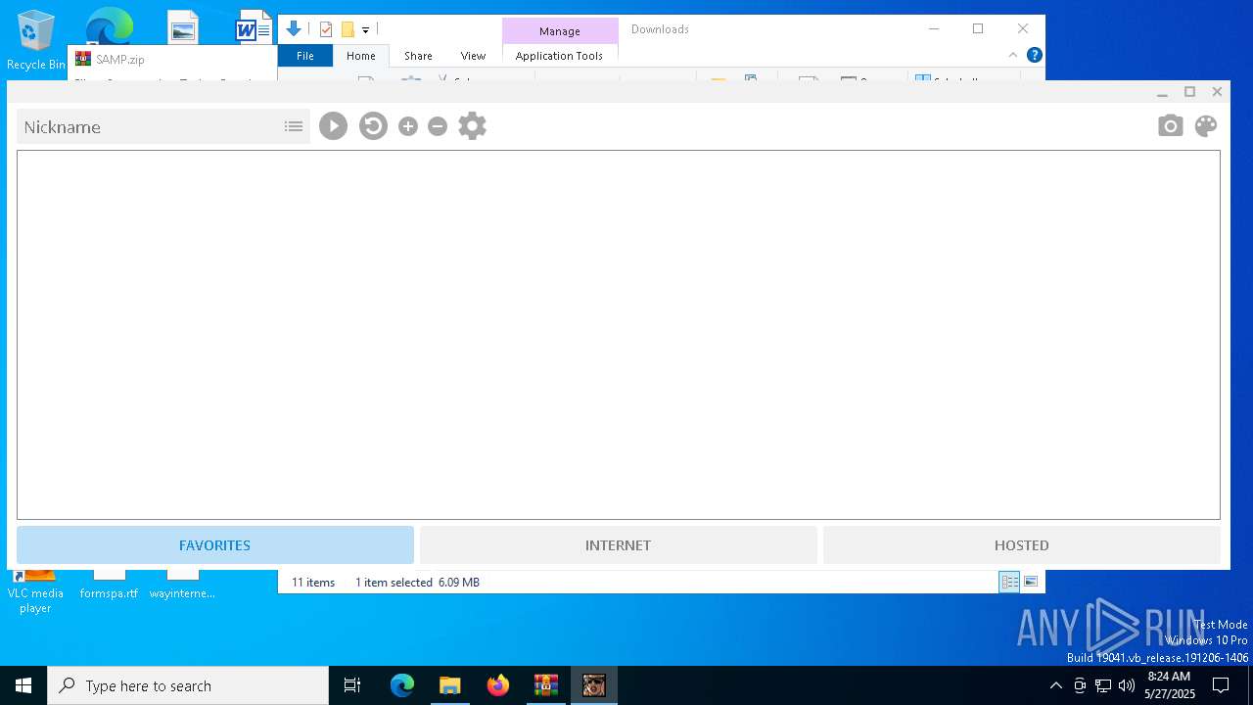Open screenshots camera icon
Image resolution: width=1253 pixels, height=705 pixels.
tap(1170, 126)
